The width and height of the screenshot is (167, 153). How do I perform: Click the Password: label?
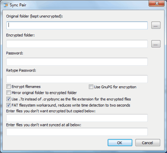14,53
